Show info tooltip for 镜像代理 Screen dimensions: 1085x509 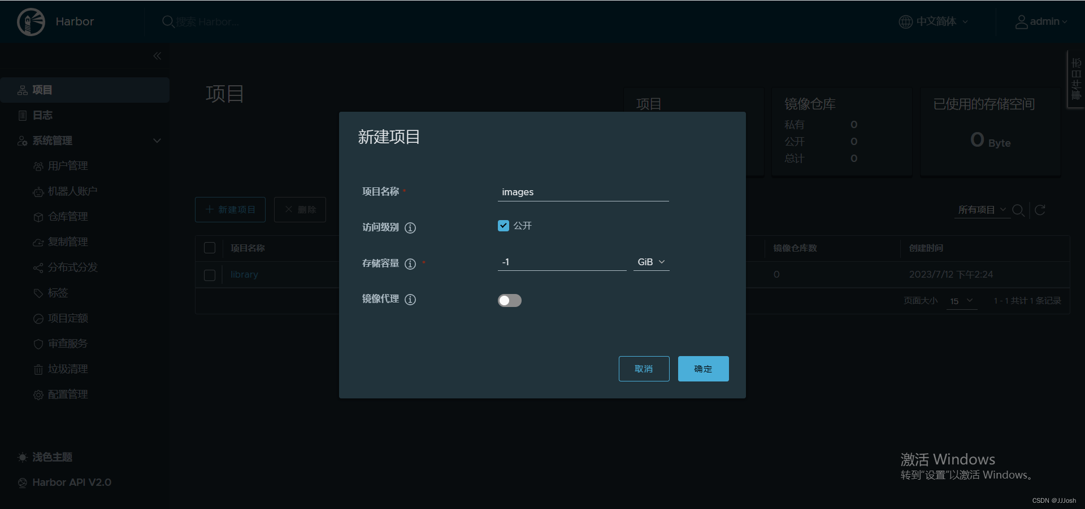pos(410,300)
